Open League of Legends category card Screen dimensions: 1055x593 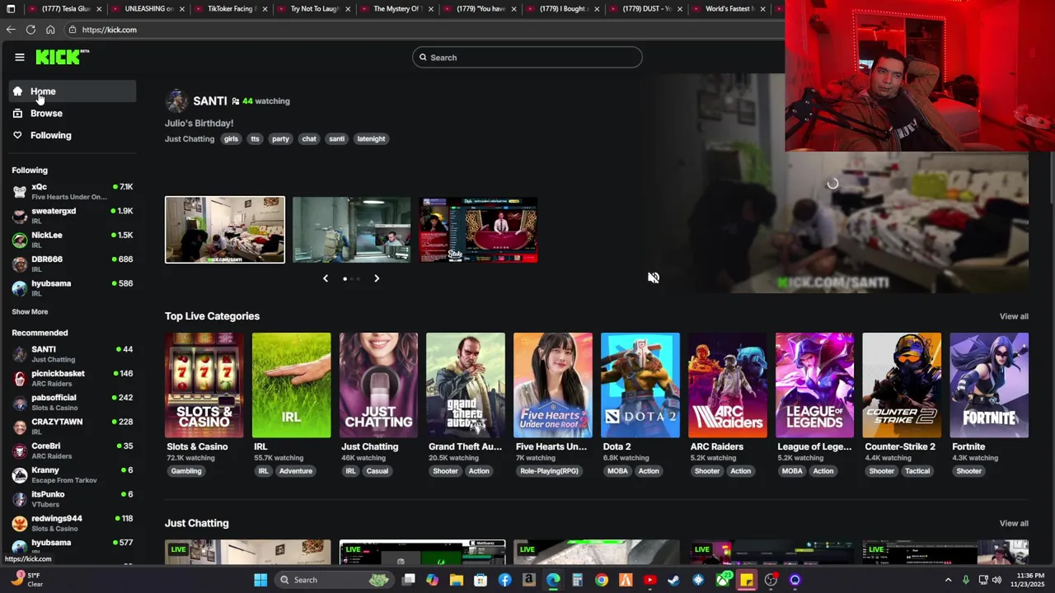815,385
